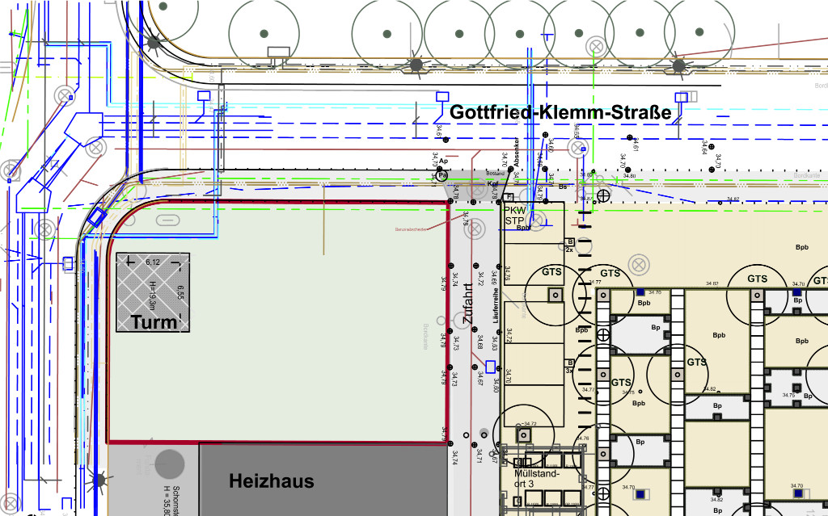Click the Gottfried-Klemm-Straße street label
Viewport: 828px width, 516px height.
pos(560,112)
